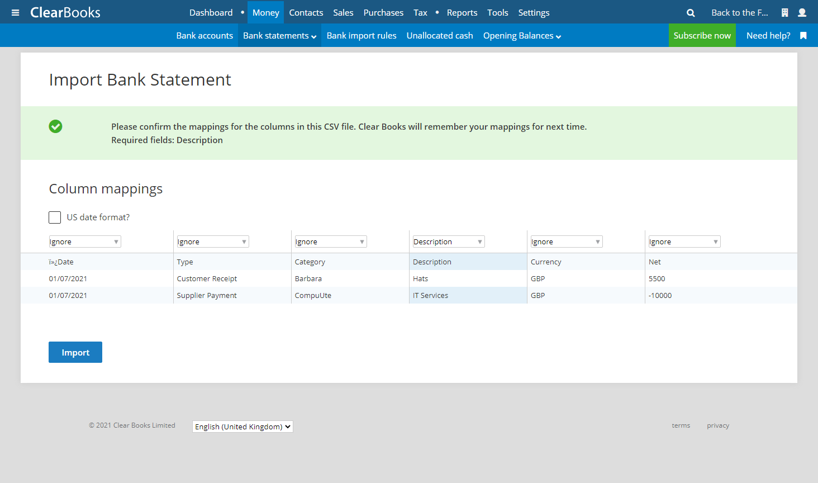Click the ClearBooks logo
Viewport: 818px width, 483px height.
pyautogui.click(x=65, y=12)
